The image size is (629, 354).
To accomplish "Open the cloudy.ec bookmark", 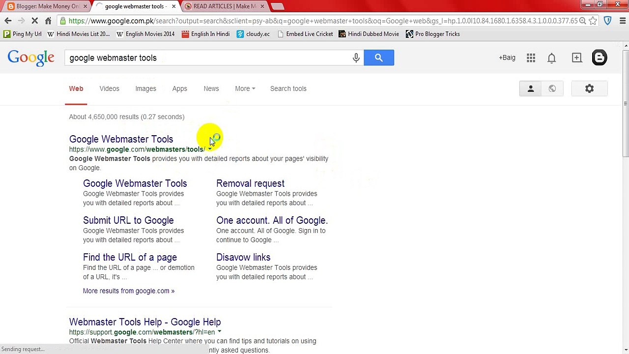I will [253, 34].
